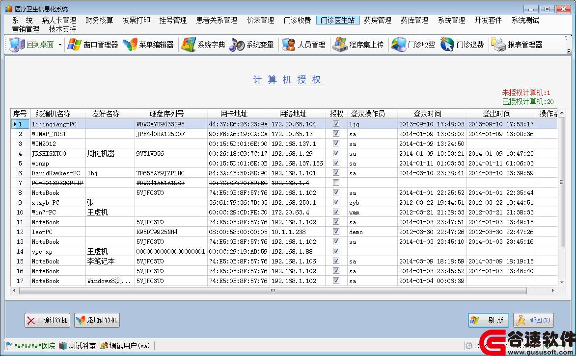Sort table by 硬盘序列号 column header
Screen dimensions: 576x356
(171, 114)
